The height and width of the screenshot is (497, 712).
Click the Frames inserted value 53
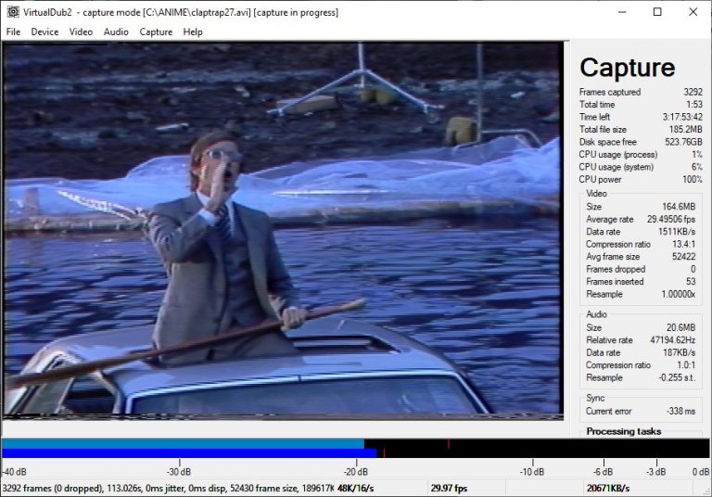coord(691,282)
